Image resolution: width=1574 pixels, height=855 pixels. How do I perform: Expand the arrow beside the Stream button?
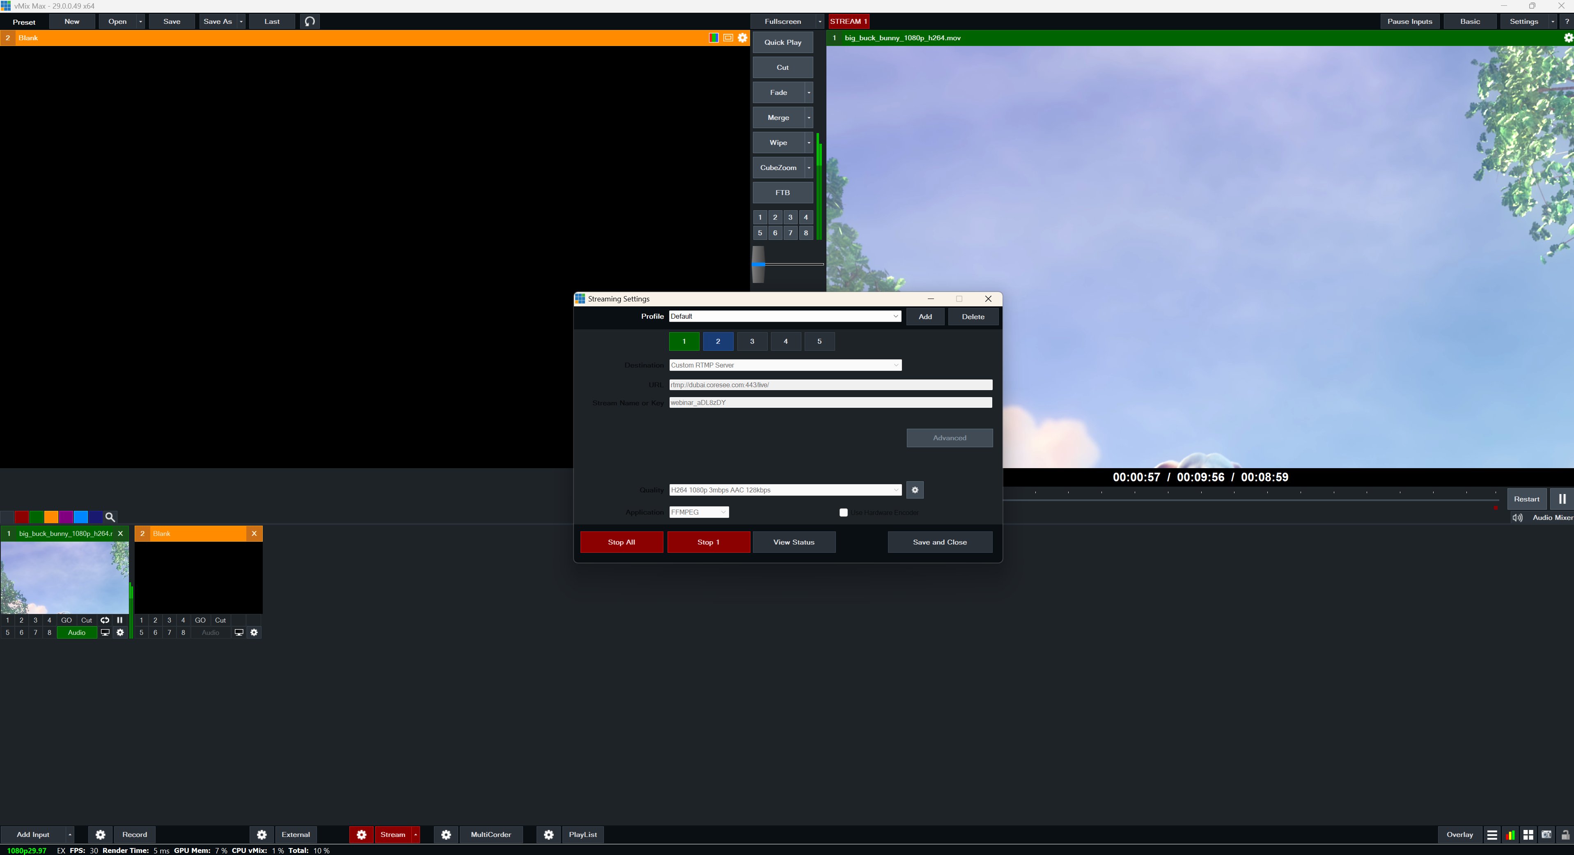pos(415,834)
